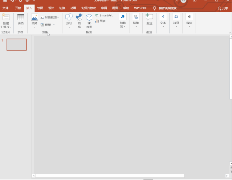Click the SmartArt button

pos(104,16)
